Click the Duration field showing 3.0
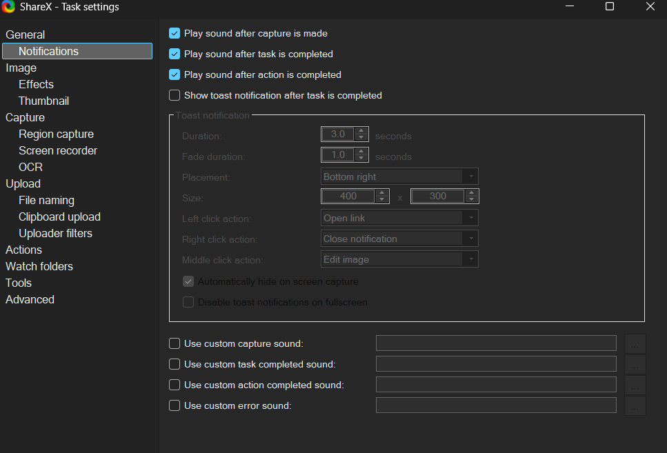 [338, 134]
